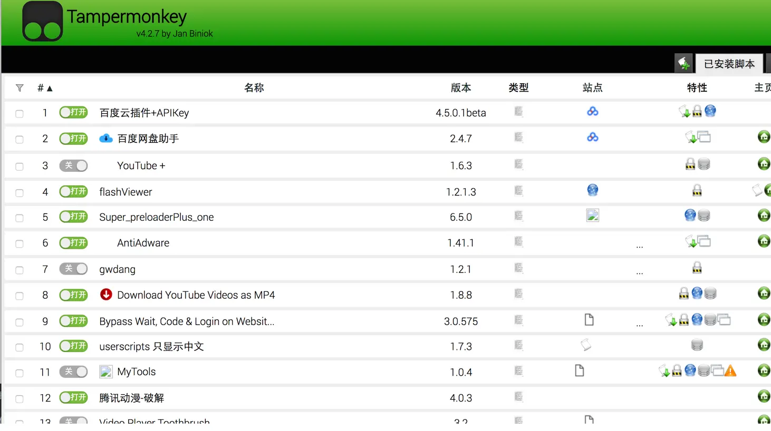Screen dimensions: 771x431
Task: Click the Tampermonkey logo icon
Action: click(43, 21)
